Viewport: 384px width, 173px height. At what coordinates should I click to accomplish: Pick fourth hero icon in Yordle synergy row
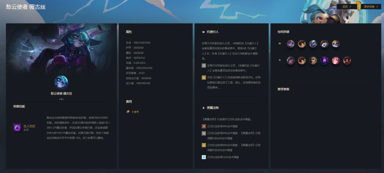click(x=324, y=44)
